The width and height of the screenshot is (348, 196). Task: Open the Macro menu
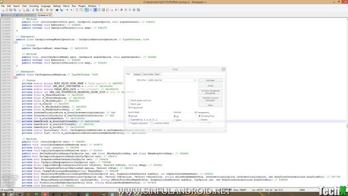(66, 6)
